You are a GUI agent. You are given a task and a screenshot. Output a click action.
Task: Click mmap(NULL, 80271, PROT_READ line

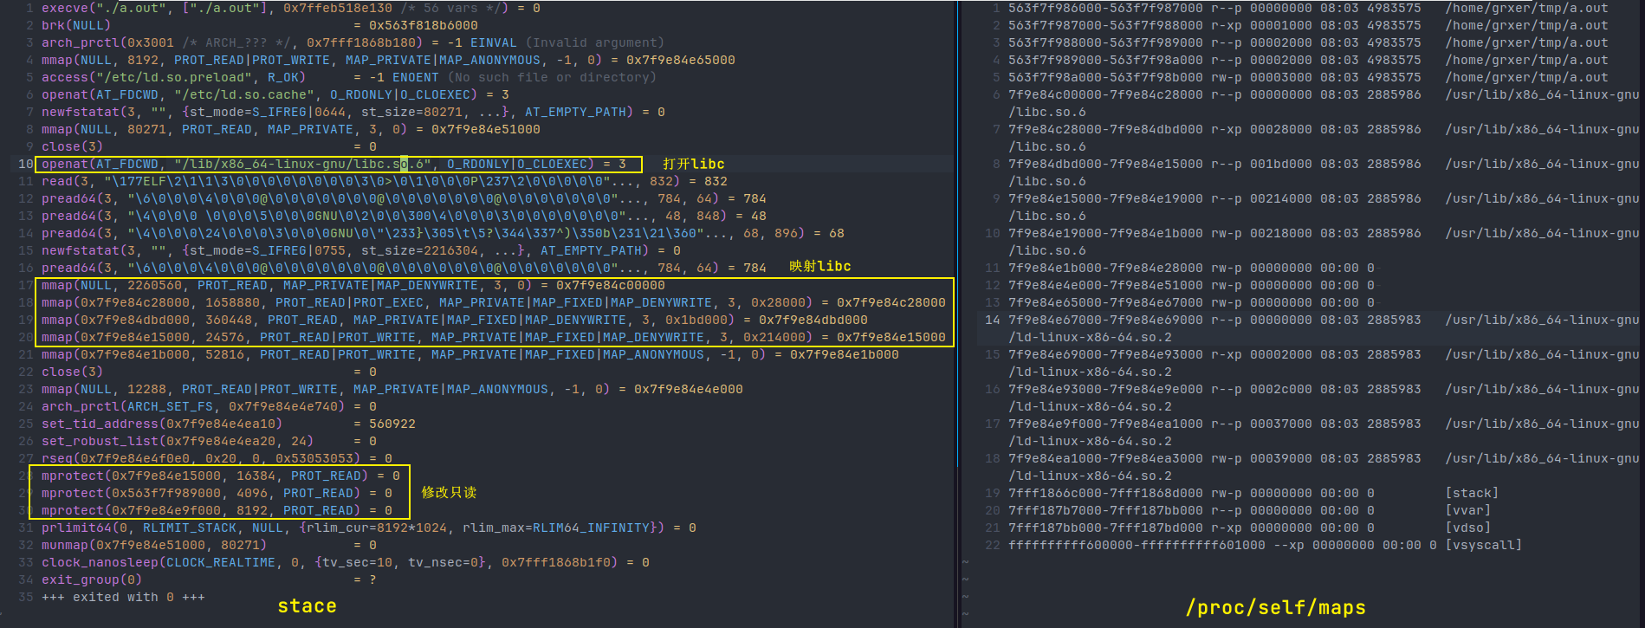[291, 129]
